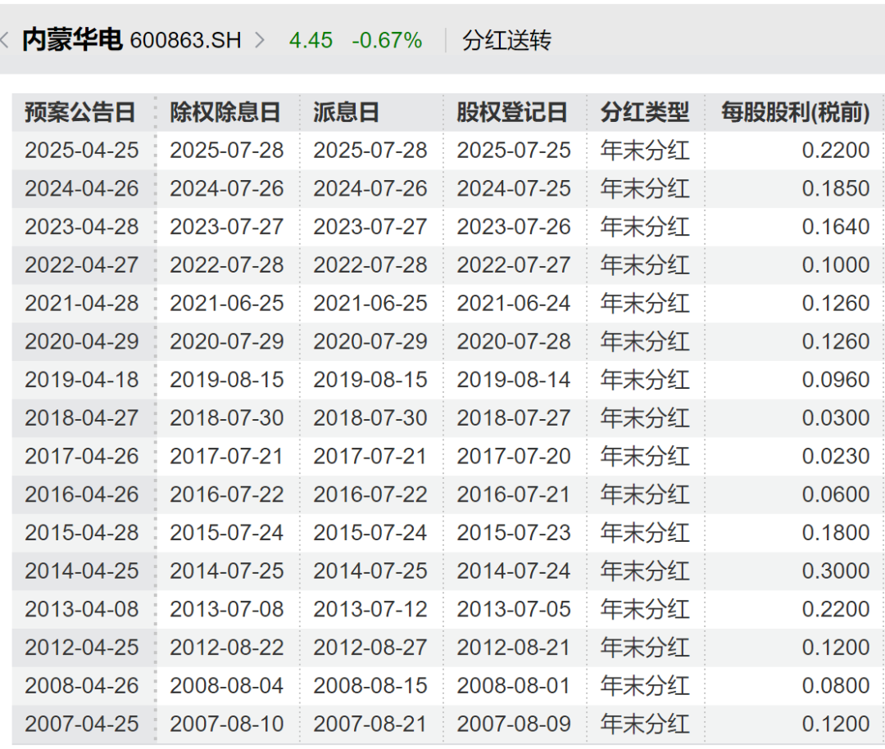This screenshot has height=749, width=885.
Task: Sort by 派息日 column header
Action: [x=346, y=112]
